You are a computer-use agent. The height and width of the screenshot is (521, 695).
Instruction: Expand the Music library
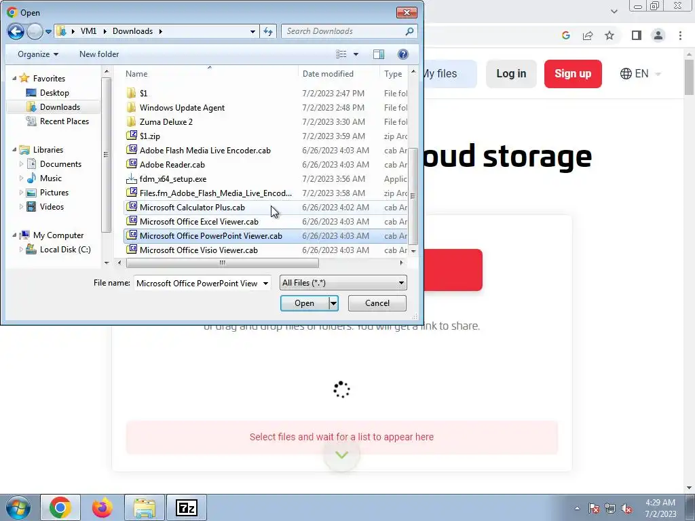tap(21, 178)
